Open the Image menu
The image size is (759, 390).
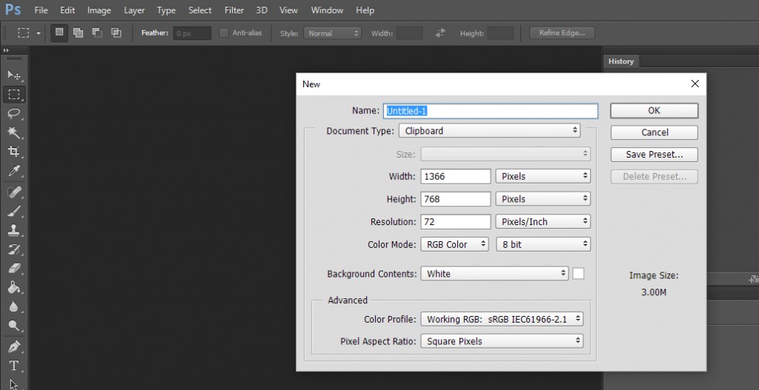tap(99, 10)
